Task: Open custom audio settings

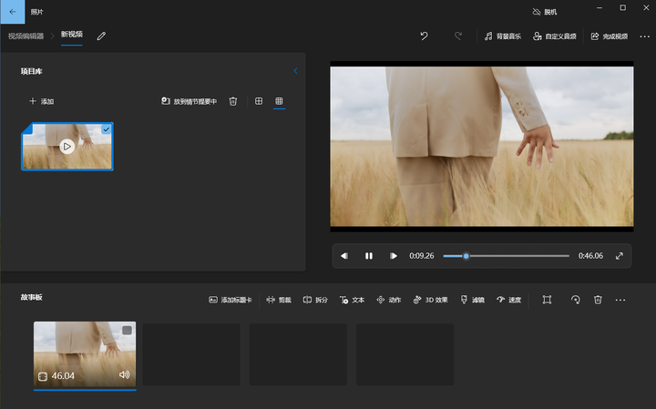Action: (x=555, y=36)
